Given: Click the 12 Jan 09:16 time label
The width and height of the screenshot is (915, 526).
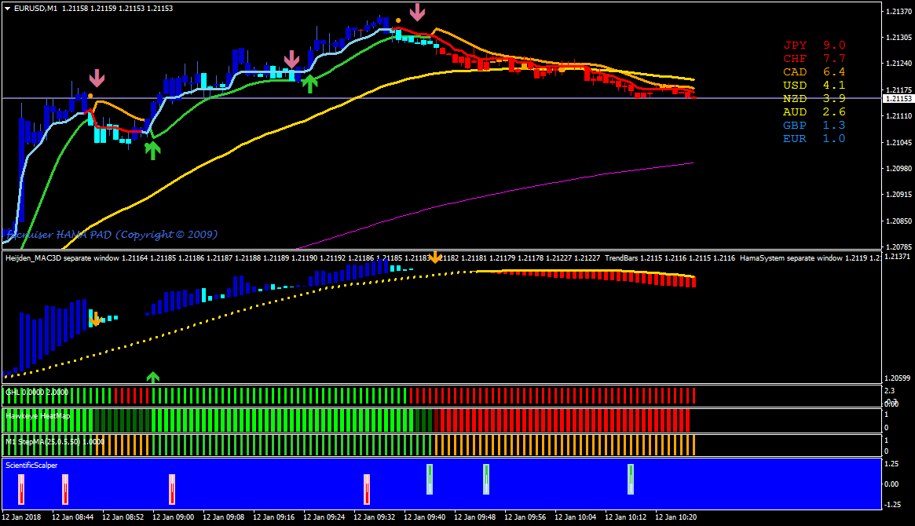Looking at the screenshot, I should click(273, 517).
